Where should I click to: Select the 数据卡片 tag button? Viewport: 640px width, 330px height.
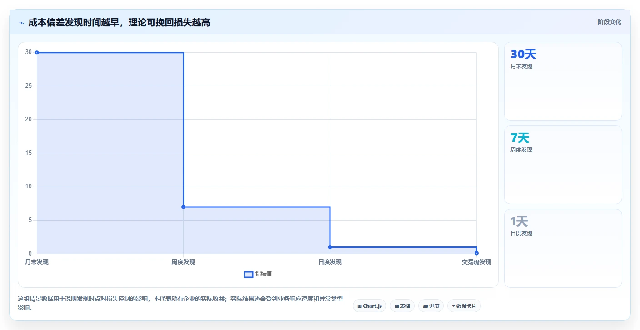pyautogui.click(x=464, y=306)
